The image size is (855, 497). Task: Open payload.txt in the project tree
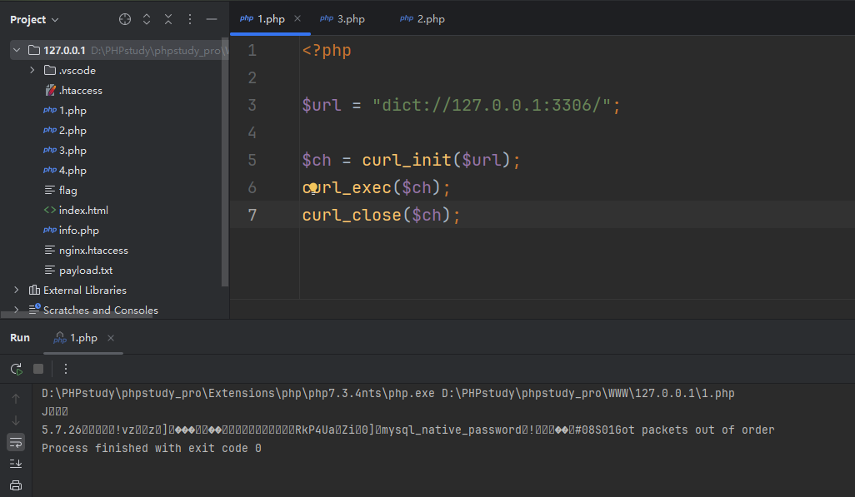[85, 271]
